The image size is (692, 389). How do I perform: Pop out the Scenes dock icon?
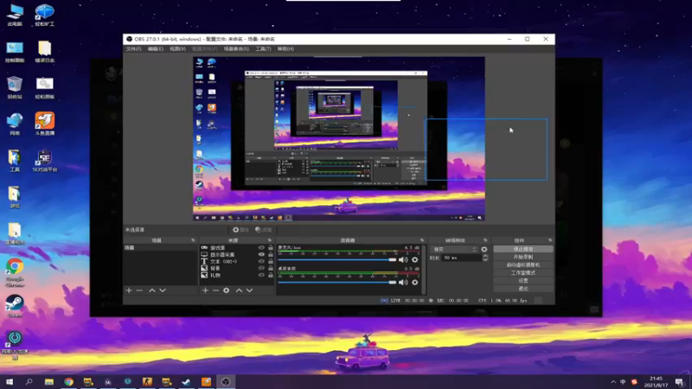click(x=193, y=240)
